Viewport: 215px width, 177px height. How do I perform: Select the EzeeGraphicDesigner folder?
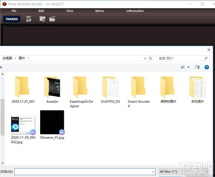[81, 92]
